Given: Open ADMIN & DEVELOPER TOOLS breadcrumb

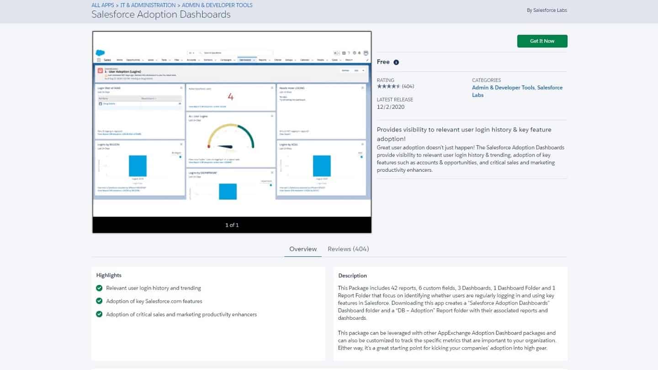Looking at the screenshot, I should click(x=217, y=5).
